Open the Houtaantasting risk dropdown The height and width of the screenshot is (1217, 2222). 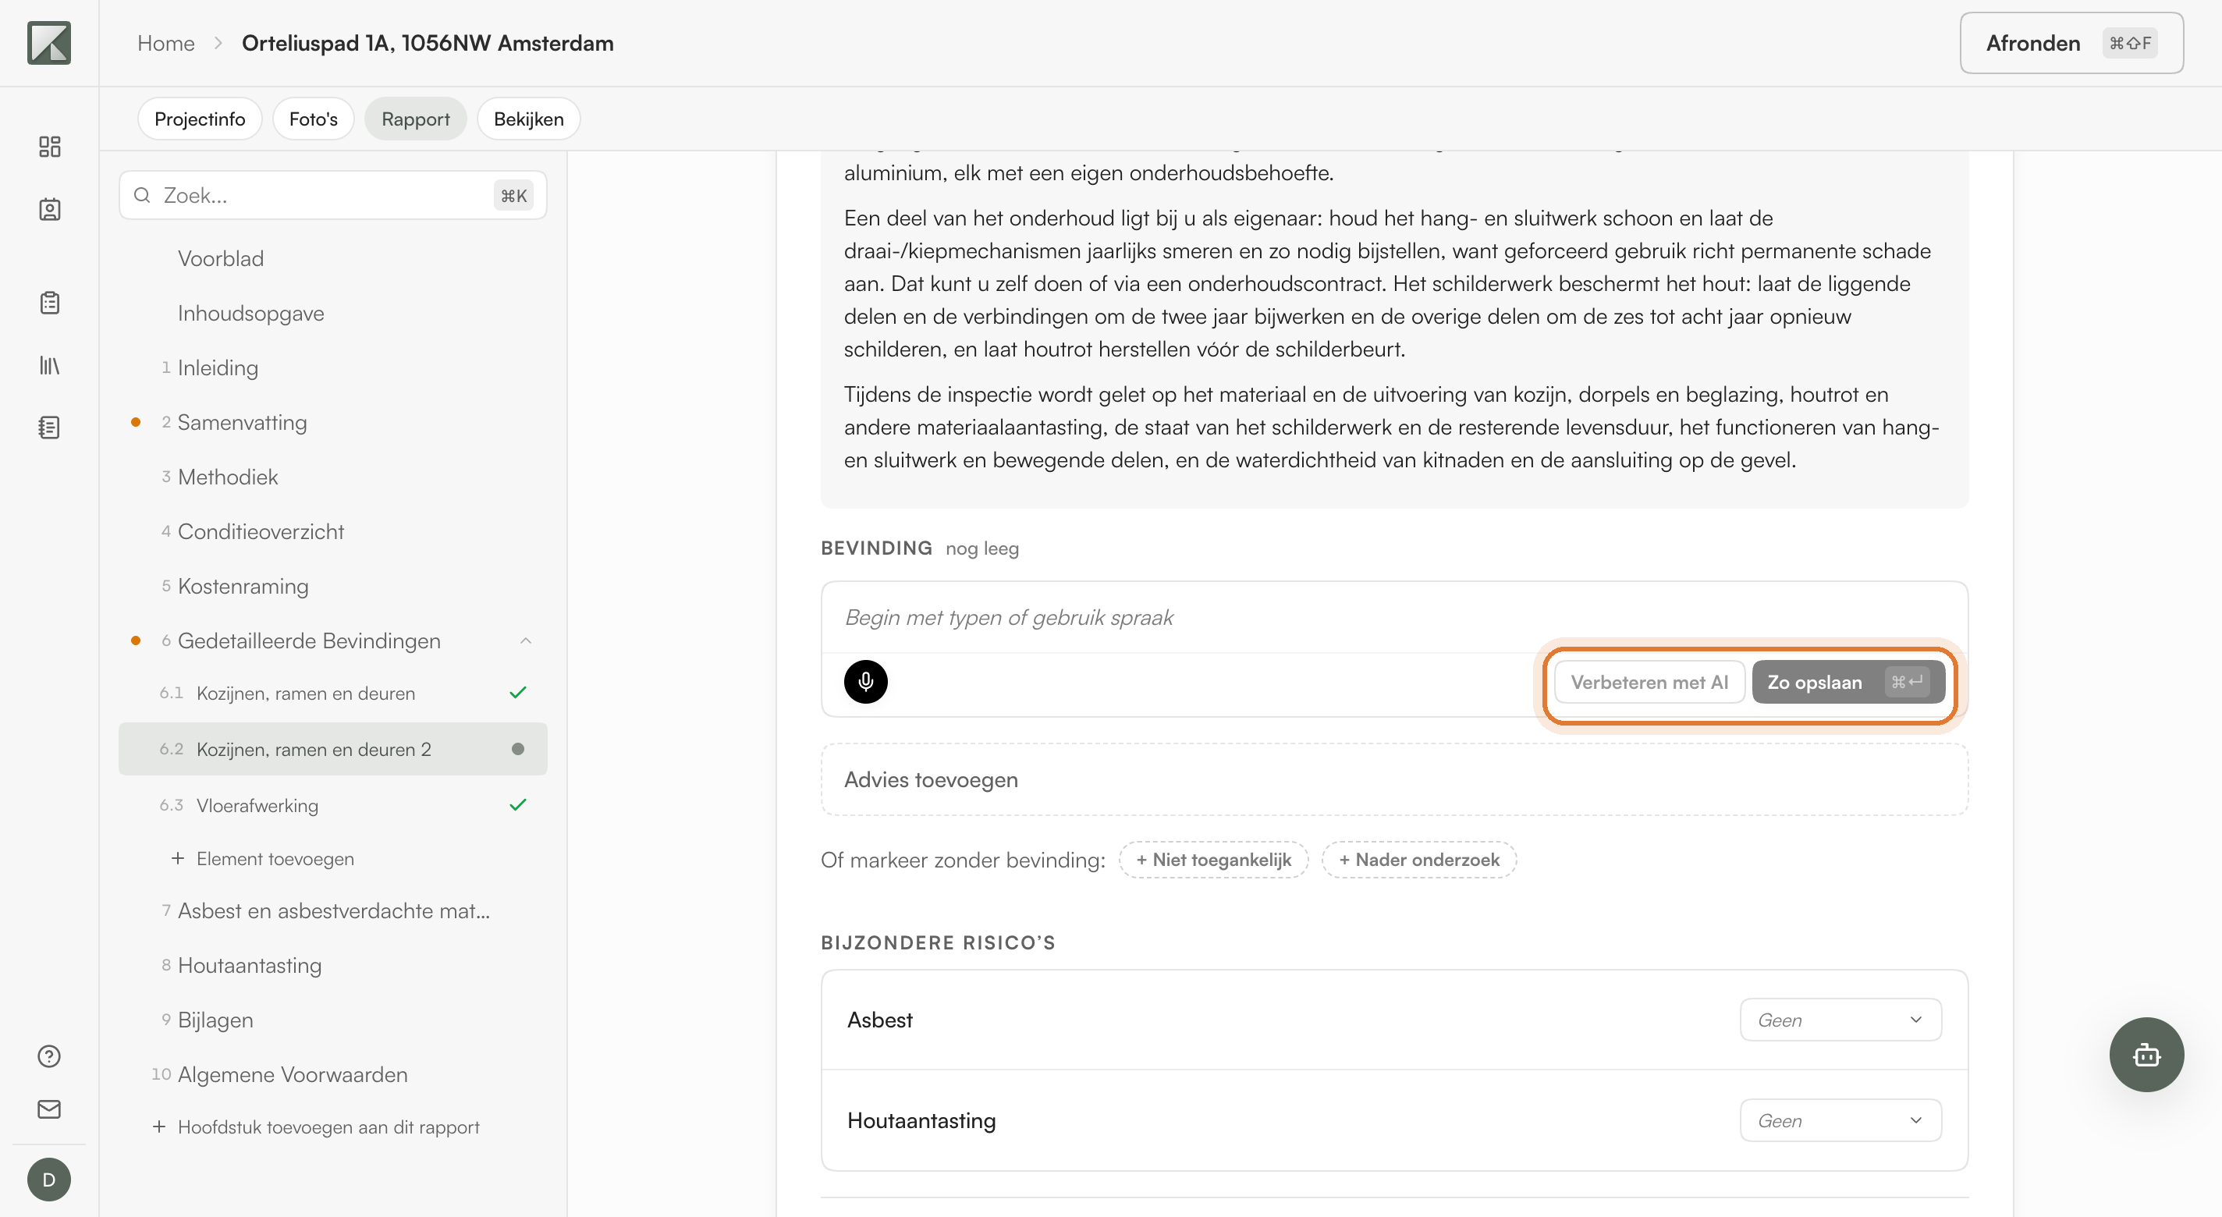click(x=1840, y=1120)
